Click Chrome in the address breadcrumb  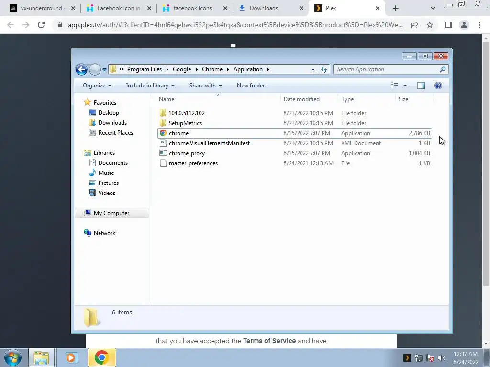(212, 69)
